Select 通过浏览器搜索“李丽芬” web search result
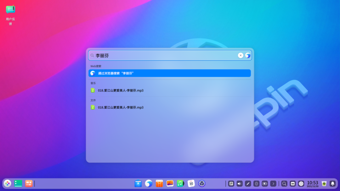 pos(170,73)
